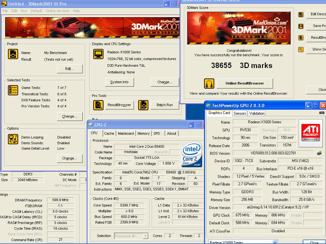
Task: Click the Batch Run button
Action: tap(165, 105)
